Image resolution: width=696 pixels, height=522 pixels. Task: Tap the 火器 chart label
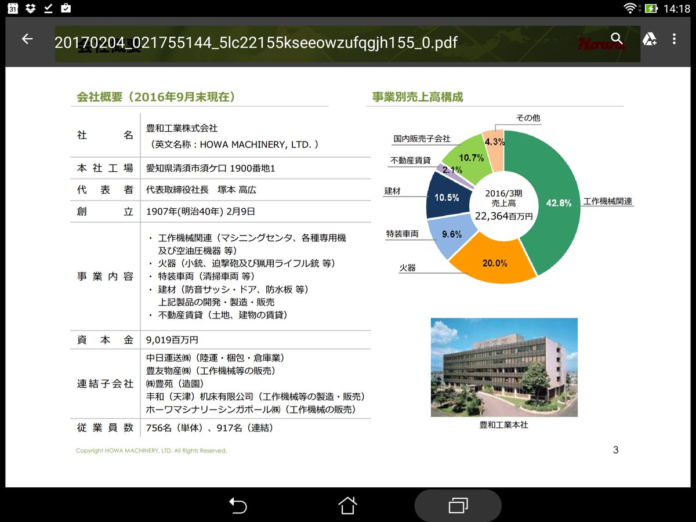coord(407,268)
